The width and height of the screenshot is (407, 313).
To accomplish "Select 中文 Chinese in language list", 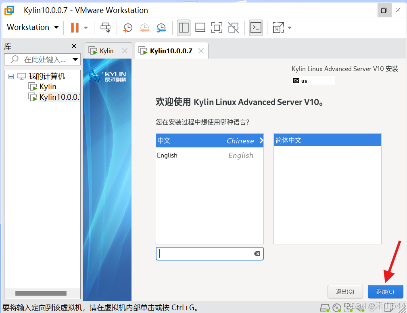I will coord(210,141).
